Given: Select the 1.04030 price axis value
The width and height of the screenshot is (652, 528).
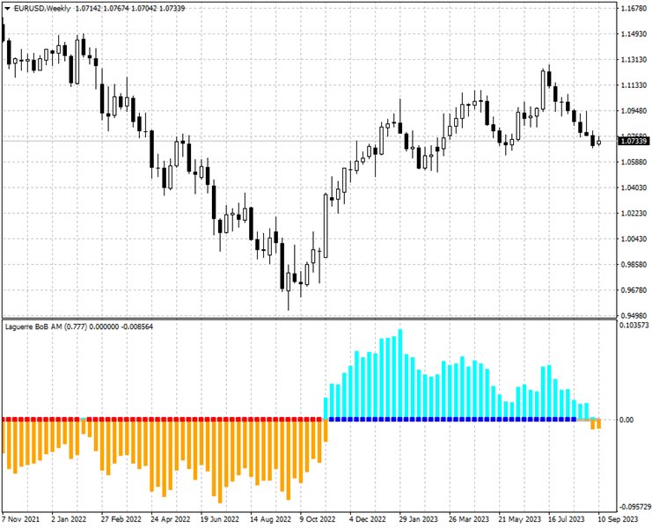Looking at the screenshot, I should [x=634, y=187].
